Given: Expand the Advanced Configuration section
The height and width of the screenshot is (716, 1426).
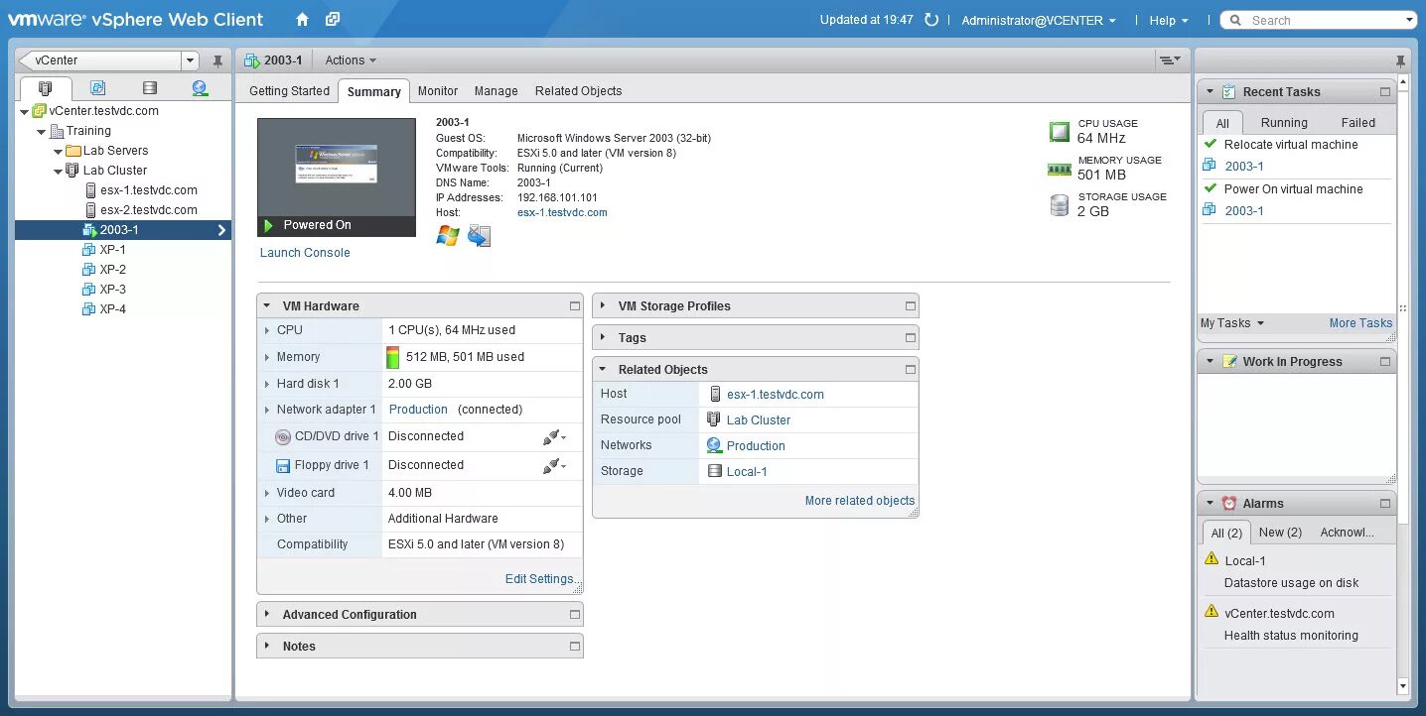Looking at the screenshot, I should pos(267,615).
